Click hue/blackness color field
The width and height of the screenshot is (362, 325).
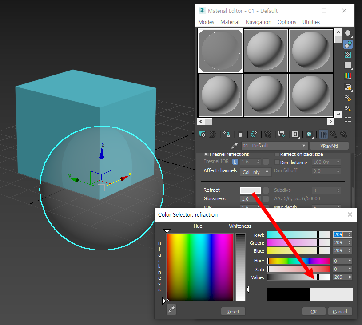coord(200,267)
